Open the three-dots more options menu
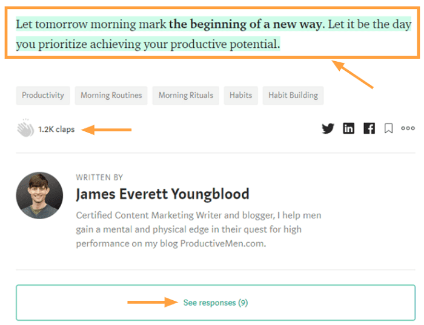This screenshot has width=424, height=325. pyautogui.click(x=408, y=128)
